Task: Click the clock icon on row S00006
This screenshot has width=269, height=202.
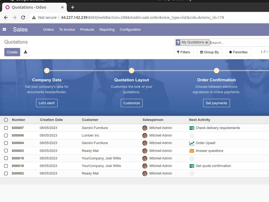Action: click(x=192, y=135)
